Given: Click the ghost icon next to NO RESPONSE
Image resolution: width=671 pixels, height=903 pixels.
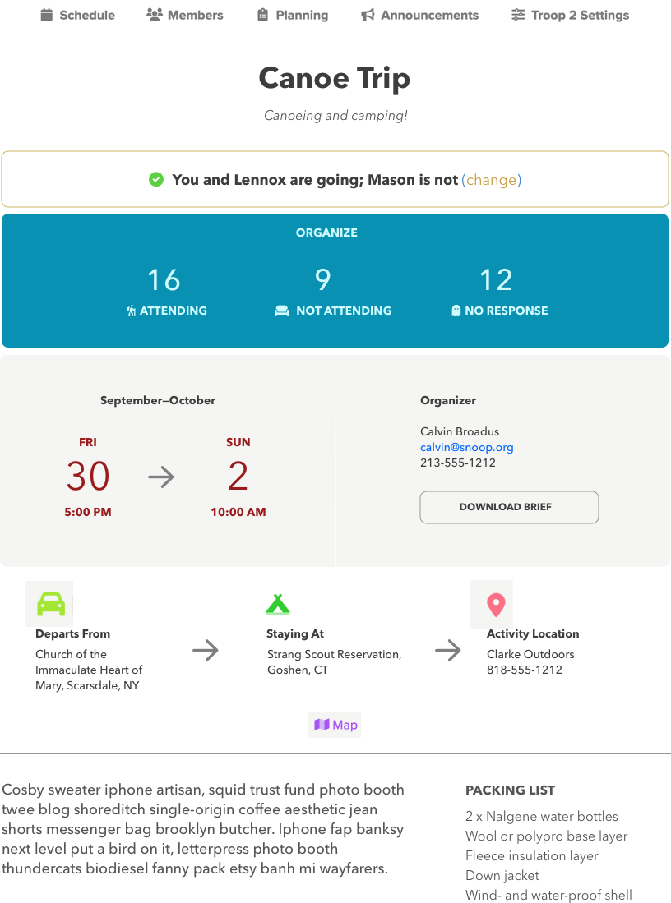Looking at the screenshot, I should [x=456, y=311].
